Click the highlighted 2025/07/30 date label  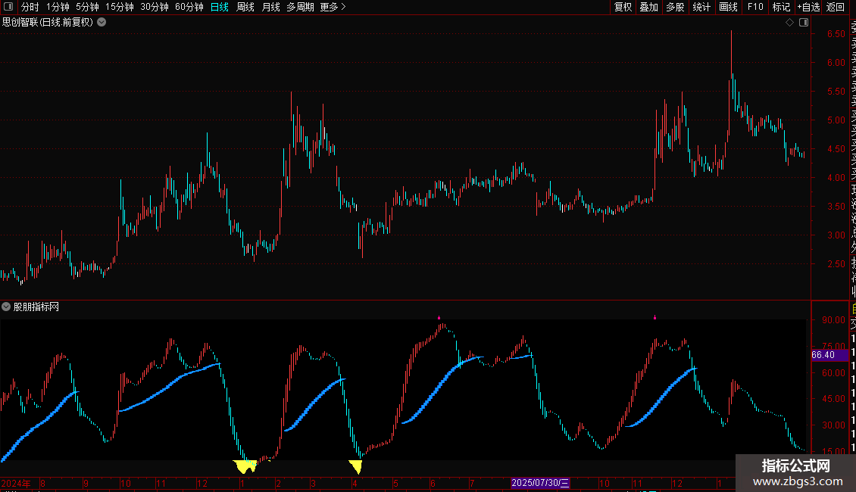[540, 483]
